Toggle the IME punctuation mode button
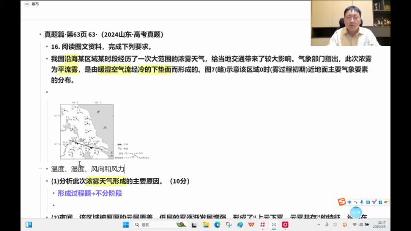 coord(355,202)
